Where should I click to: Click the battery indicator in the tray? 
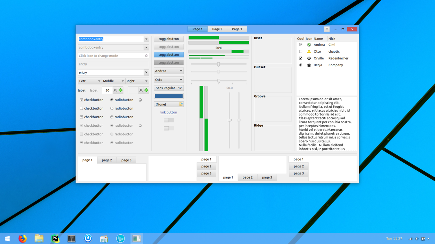click(x=423, y=239)
